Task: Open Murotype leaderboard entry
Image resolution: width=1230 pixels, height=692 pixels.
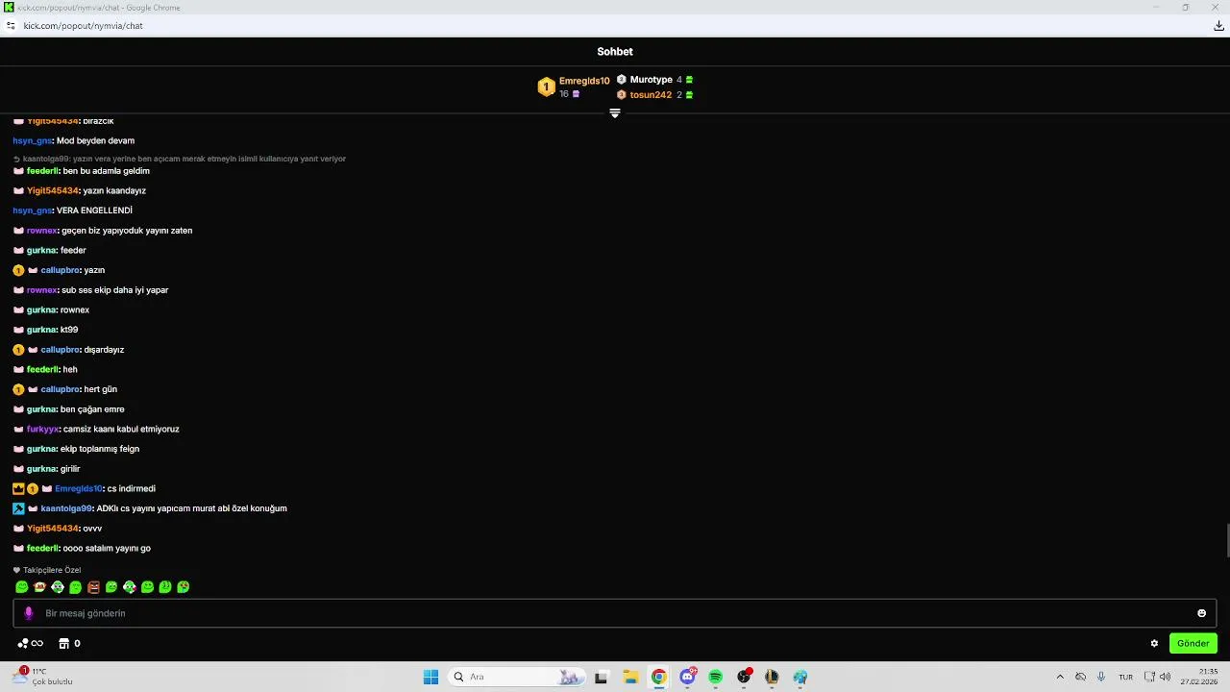Action: click(x=651, y=80)
